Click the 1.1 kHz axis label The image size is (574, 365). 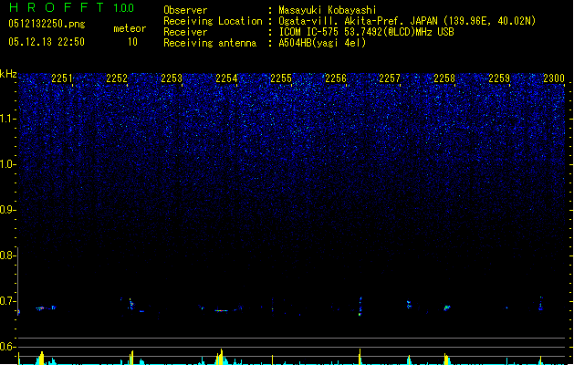click(7, 119)
